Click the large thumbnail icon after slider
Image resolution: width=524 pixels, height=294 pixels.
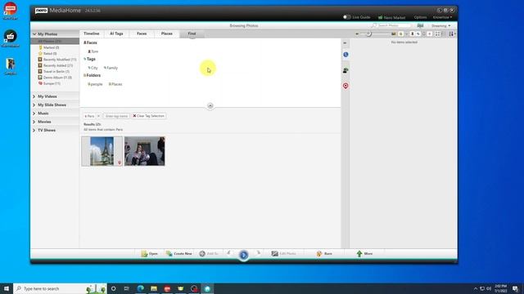[x=393, y=33]
